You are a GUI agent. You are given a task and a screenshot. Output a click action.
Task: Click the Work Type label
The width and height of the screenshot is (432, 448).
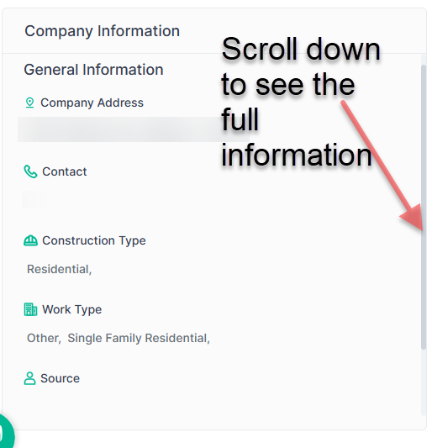pyautogui.click(x=71, y=309)
